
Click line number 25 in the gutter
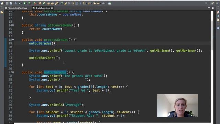pyautogui.click(x=10, y=65)
